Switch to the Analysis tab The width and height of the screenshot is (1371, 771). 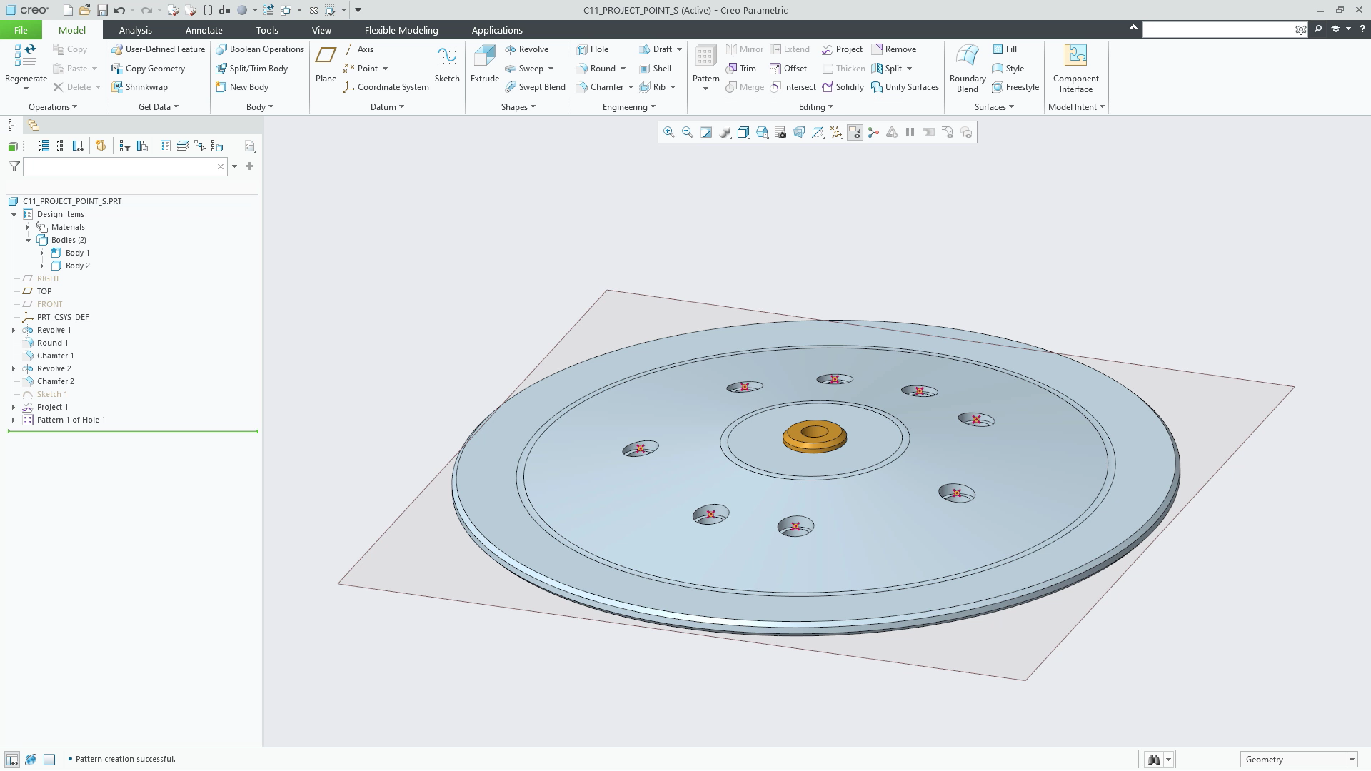[135, 30]
